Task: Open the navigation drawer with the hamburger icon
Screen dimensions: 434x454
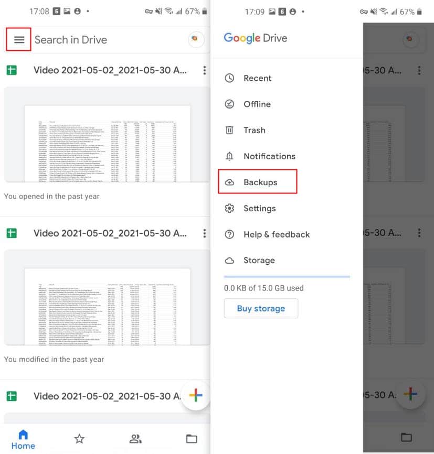Action: point(18,39)
